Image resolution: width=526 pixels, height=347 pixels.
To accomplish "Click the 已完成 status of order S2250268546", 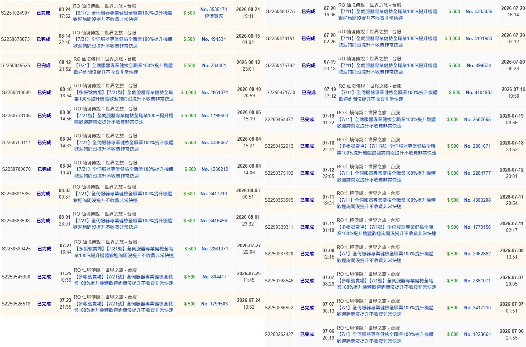I will pos(307,281).
